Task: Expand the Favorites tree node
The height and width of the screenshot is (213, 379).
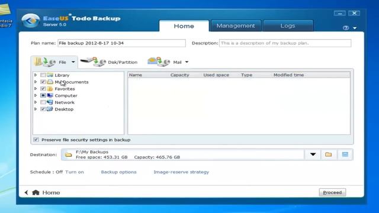Action: pyautogui.click(x=36, y=89)
